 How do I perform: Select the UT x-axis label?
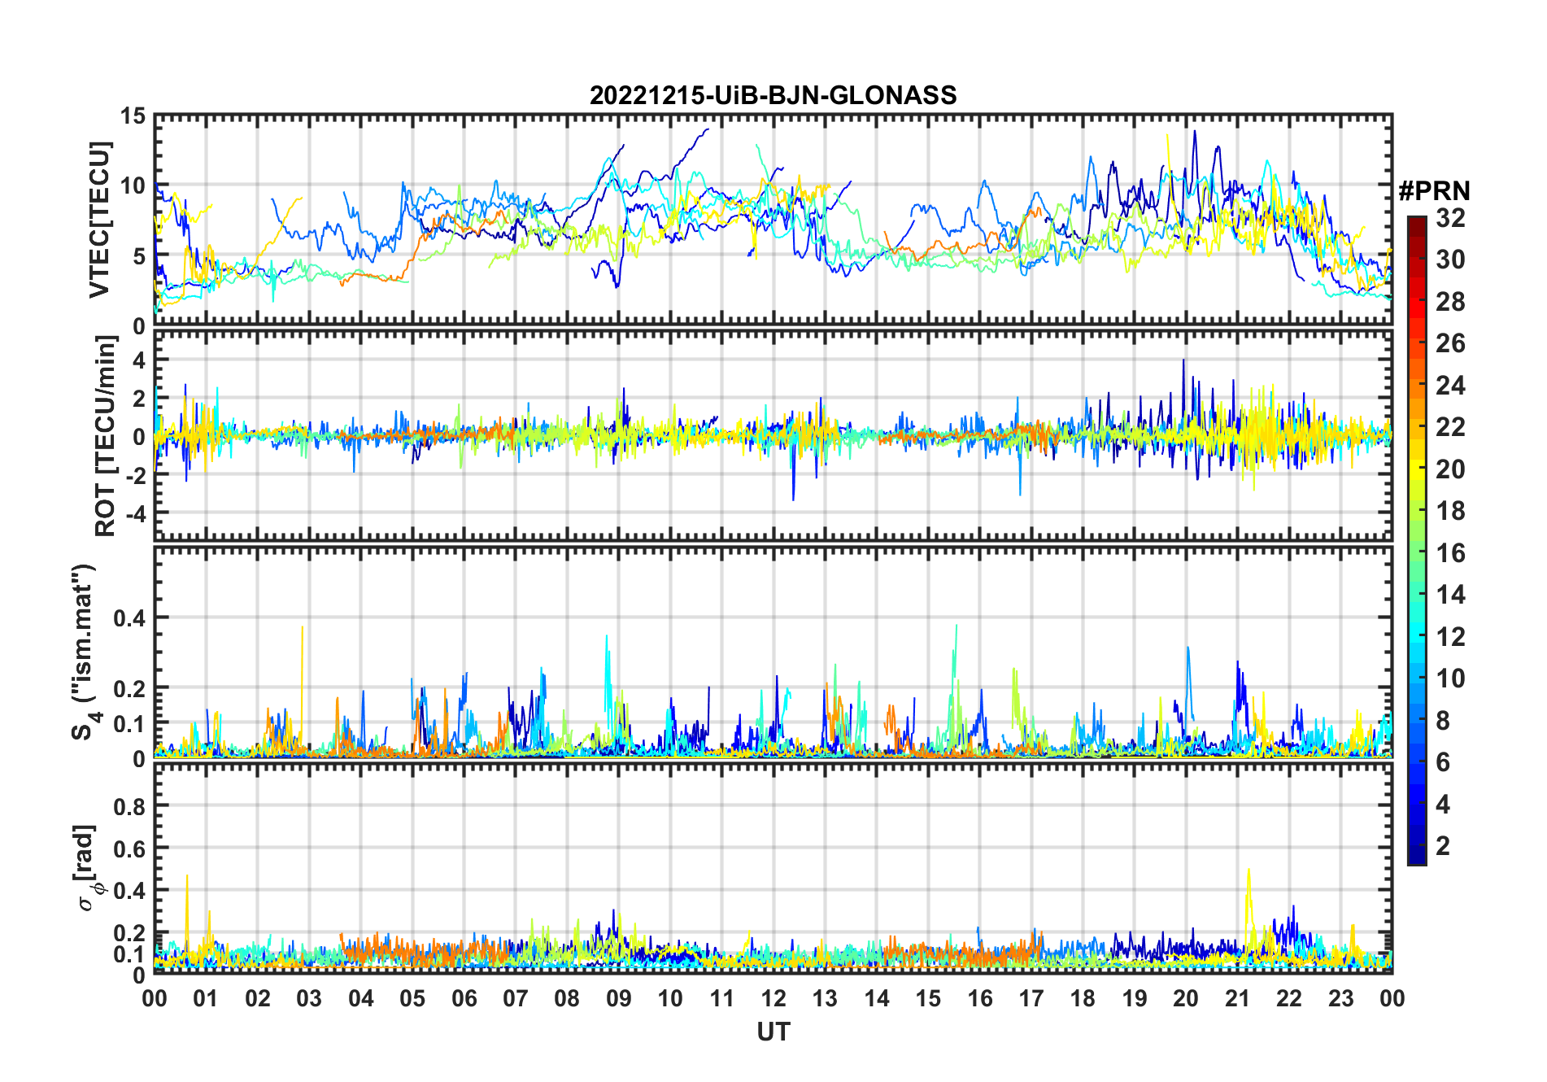tap(773, 1032)
